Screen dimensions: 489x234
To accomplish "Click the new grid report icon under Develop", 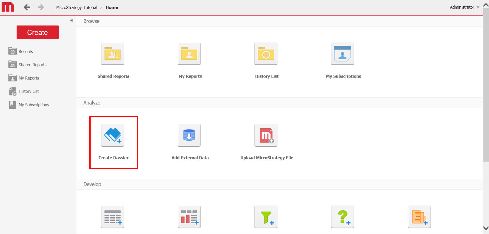I will point(113,217).
